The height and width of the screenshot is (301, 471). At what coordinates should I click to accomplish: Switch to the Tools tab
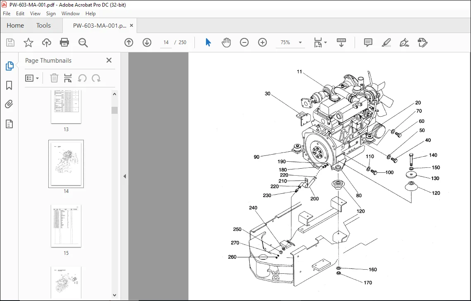[x=44, y=26]
